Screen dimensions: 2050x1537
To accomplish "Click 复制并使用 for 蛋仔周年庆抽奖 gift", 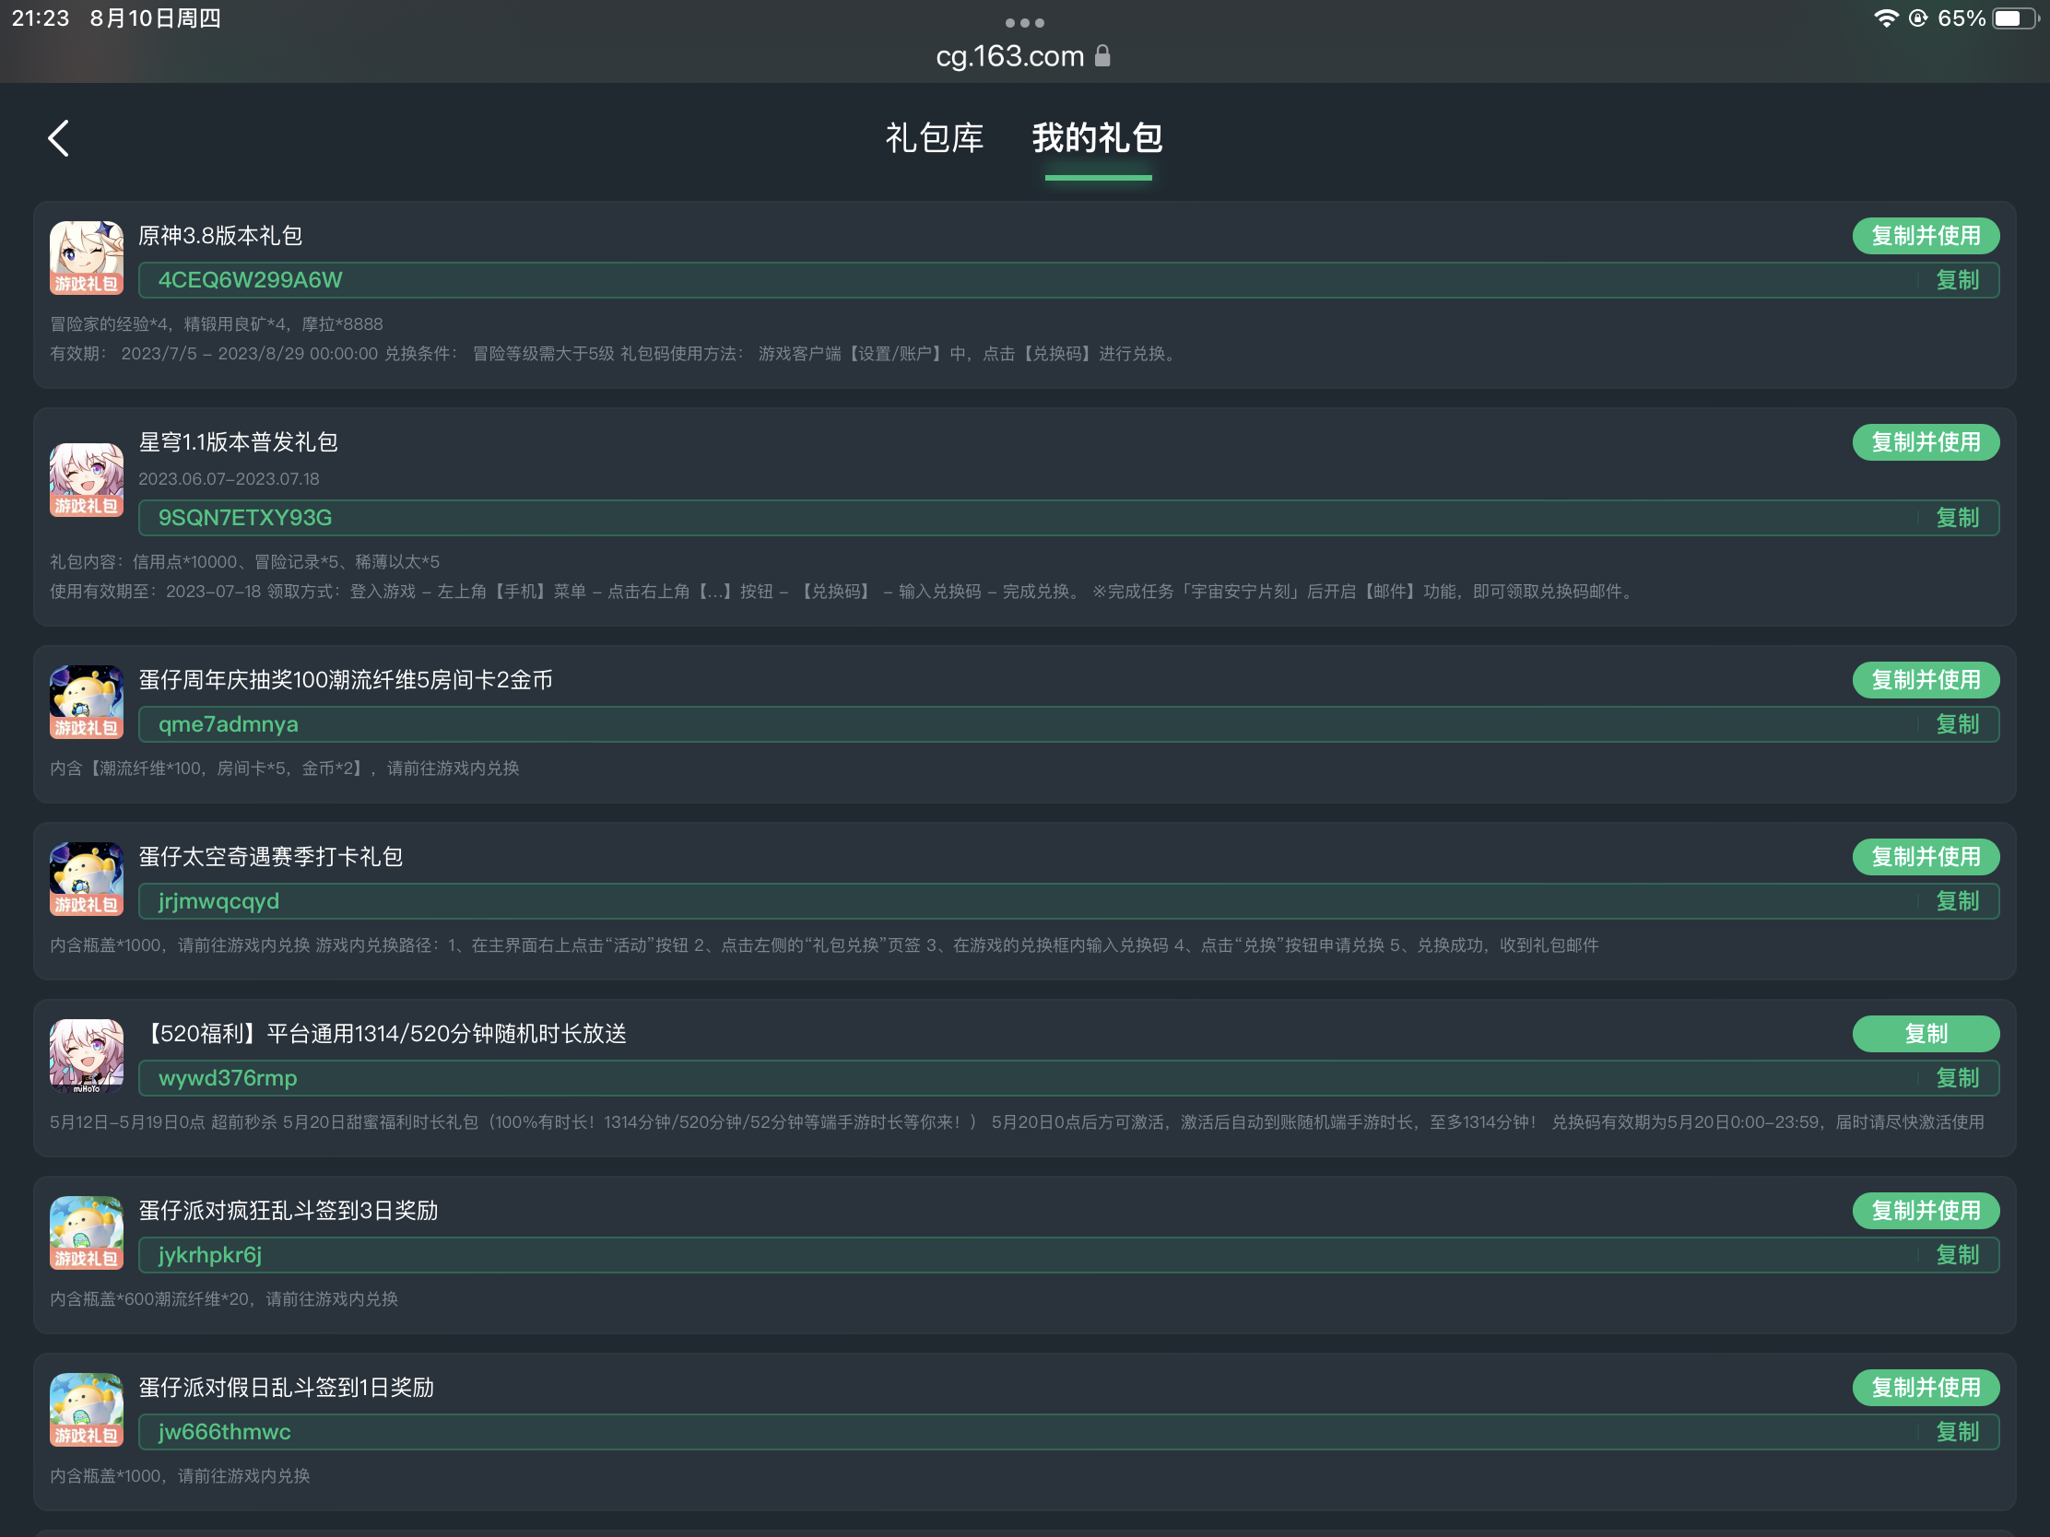I will [1925, 680].
